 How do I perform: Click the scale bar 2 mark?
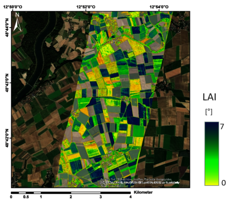[x=71, y=197]
